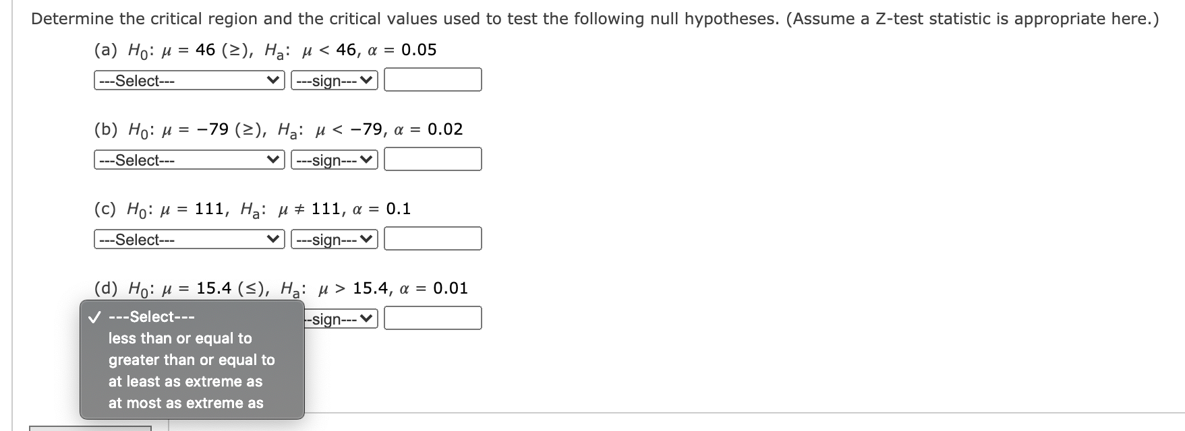Screen dimensions: 1185x431
Task: Open the ---Select--- dropdown for part (a)
Action: tap(189, 80)
